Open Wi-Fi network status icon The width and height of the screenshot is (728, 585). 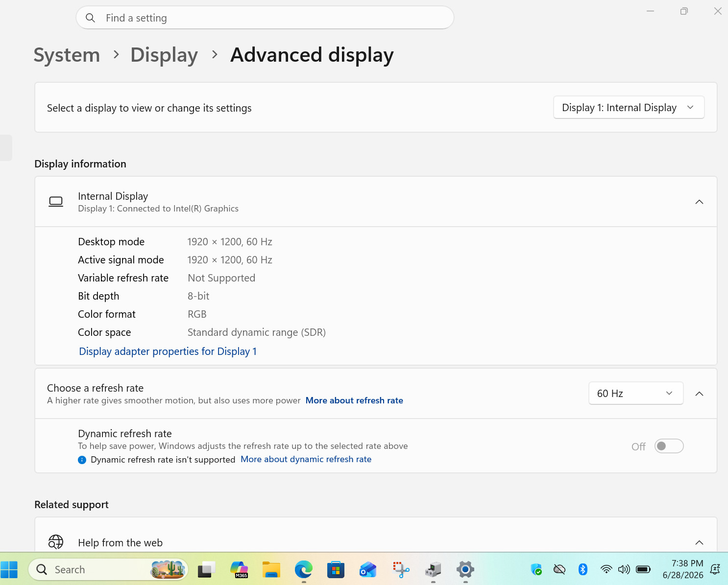coord(606,569)
